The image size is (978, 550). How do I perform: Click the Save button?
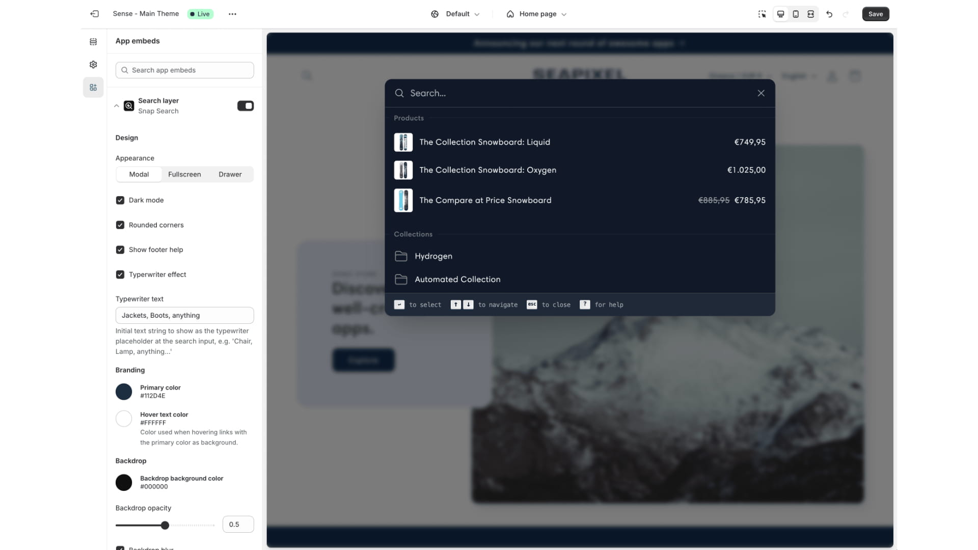[875, 13]
